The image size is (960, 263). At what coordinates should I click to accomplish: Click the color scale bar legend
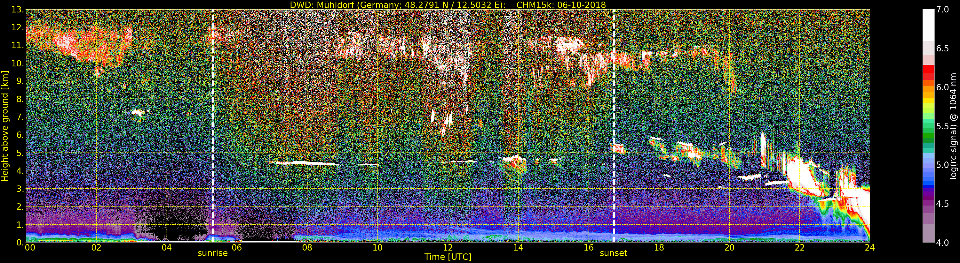click(928, 126)
